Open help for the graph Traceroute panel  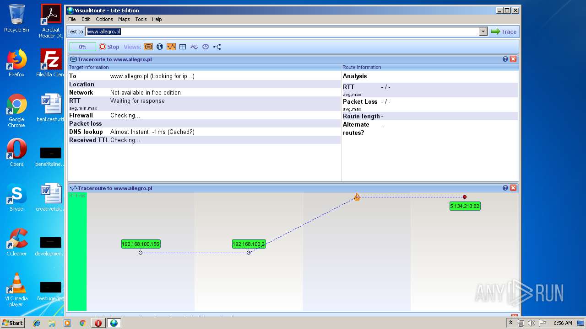coord(505,188)
